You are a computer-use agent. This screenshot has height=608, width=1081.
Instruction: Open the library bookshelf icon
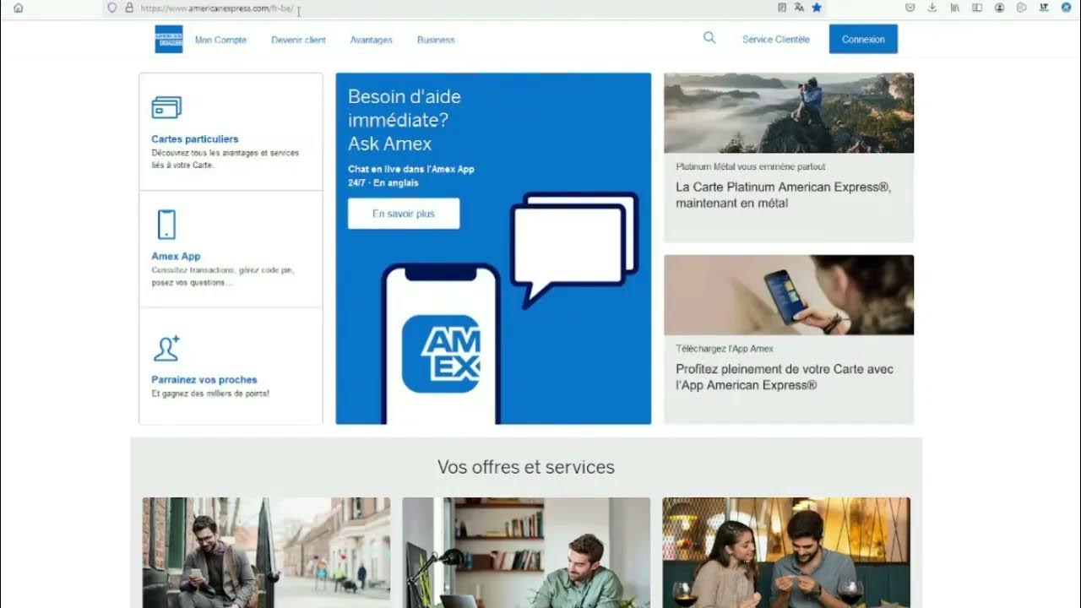click(955, 8)
